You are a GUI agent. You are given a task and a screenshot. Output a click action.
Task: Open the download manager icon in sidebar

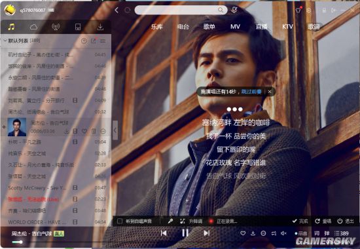click(x=100, y=27)
